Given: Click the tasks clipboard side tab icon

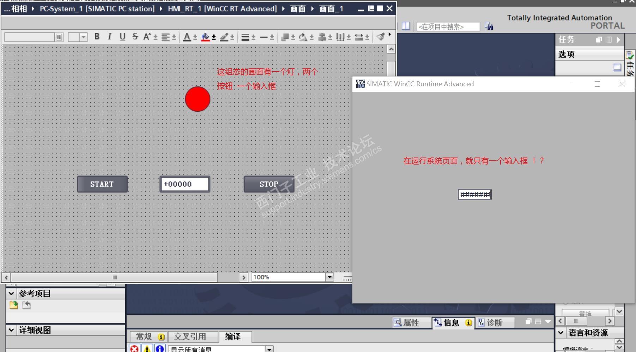Looking at the screenshot, I should 630,55.
